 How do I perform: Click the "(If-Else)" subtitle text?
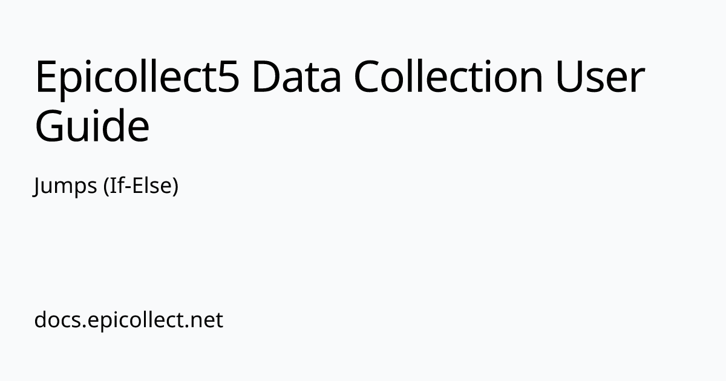pyautogui.click(x=140, y=187)
